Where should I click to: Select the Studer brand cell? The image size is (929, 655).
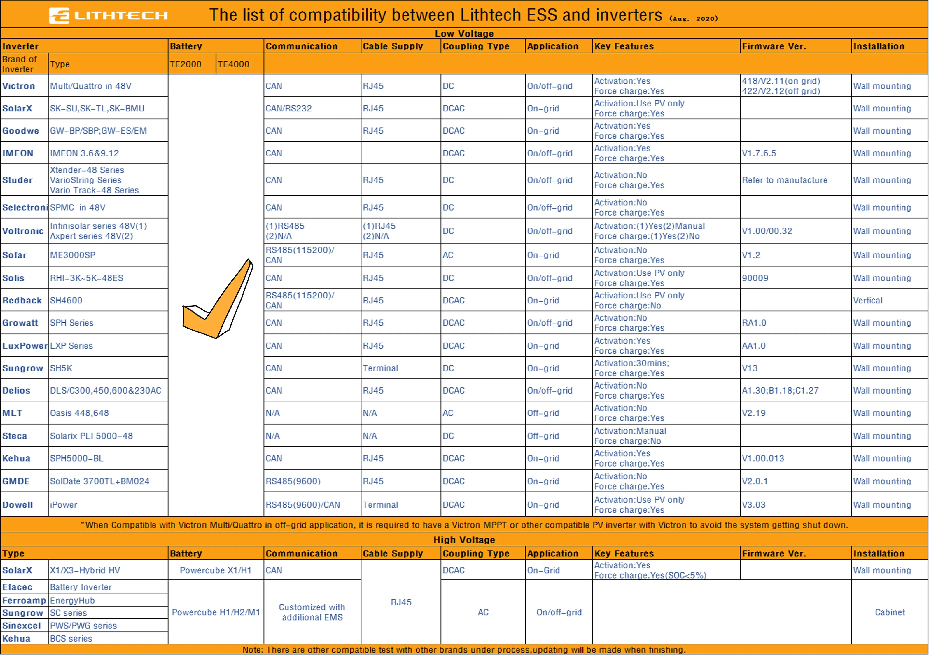pos(24,180)
